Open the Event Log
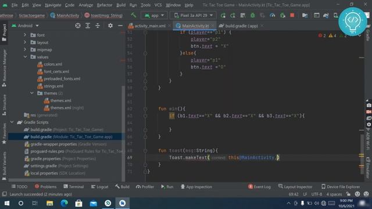 [259, 187]
